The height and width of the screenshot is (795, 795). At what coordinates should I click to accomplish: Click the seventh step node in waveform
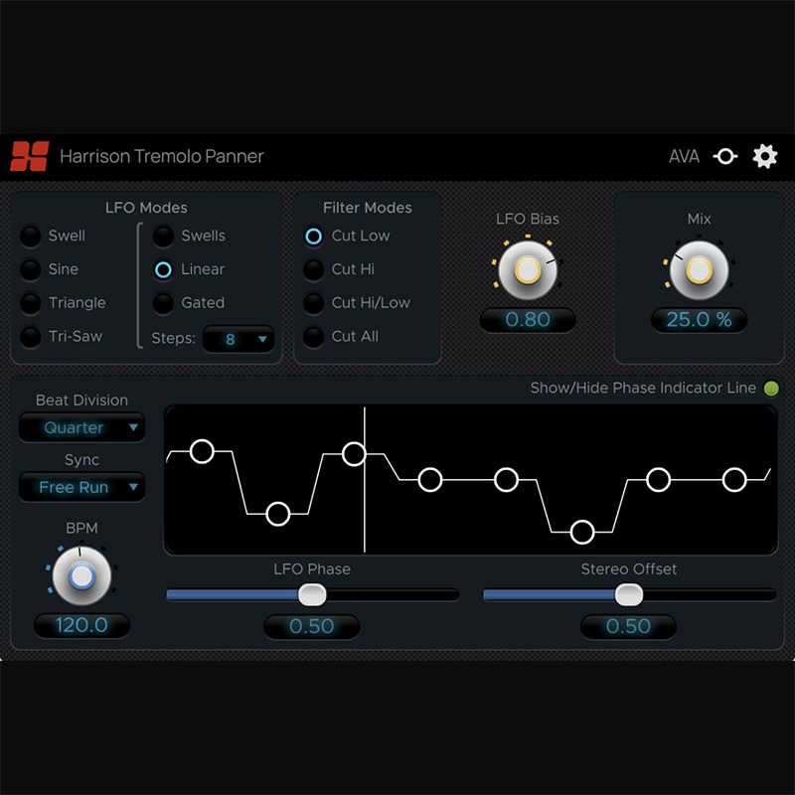click(658, 480)
